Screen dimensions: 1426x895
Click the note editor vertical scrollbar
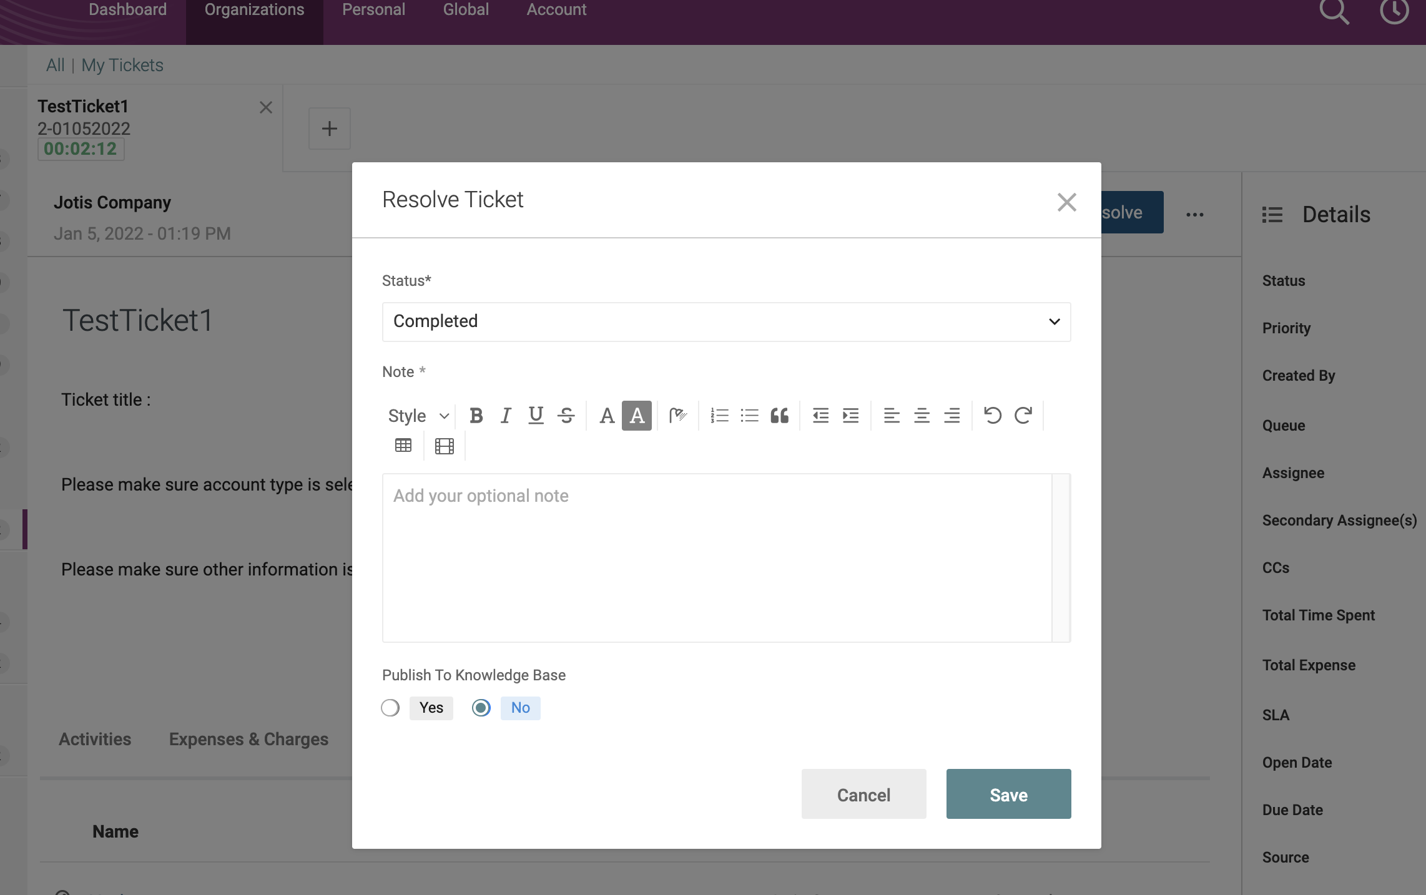(x=1061, y=557)
